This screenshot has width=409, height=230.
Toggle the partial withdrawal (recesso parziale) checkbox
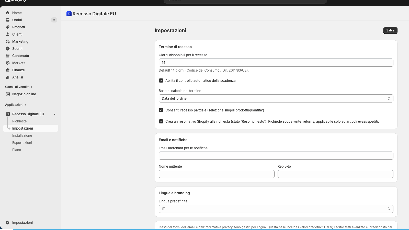tap(161, 110)
